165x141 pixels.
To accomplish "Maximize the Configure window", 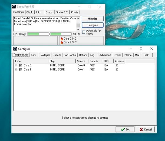I will point(141,49).
